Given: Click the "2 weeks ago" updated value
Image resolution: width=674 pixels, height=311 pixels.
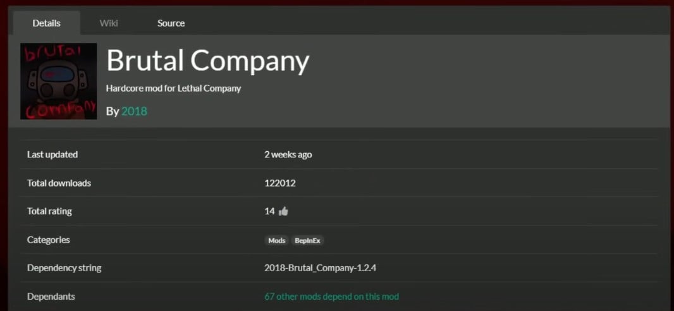Looking at the screenshot, I should (288, 154).
